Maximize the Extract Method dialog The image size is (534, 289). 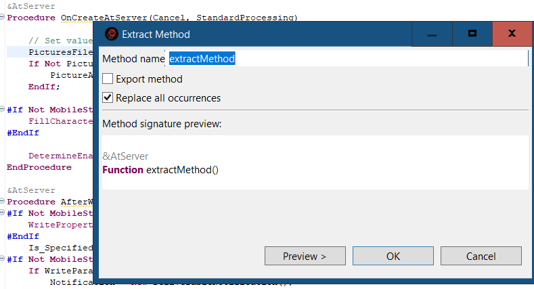(472, 34)
